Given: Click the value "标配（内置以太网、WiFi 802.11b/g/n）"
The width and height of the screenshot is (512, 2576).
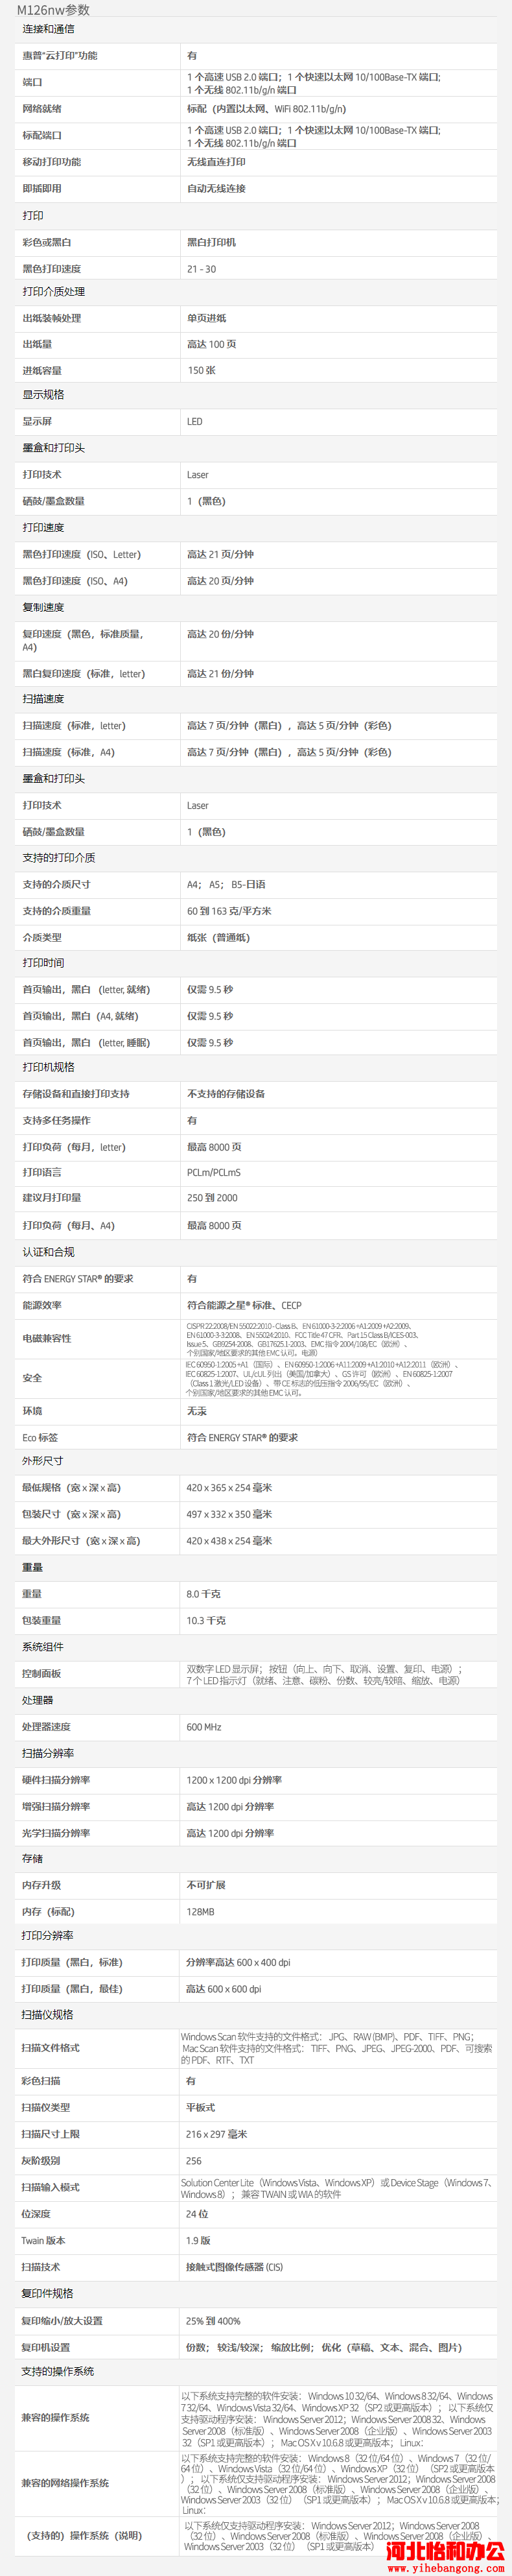Looking at the screenshot, I should point(266,109).
